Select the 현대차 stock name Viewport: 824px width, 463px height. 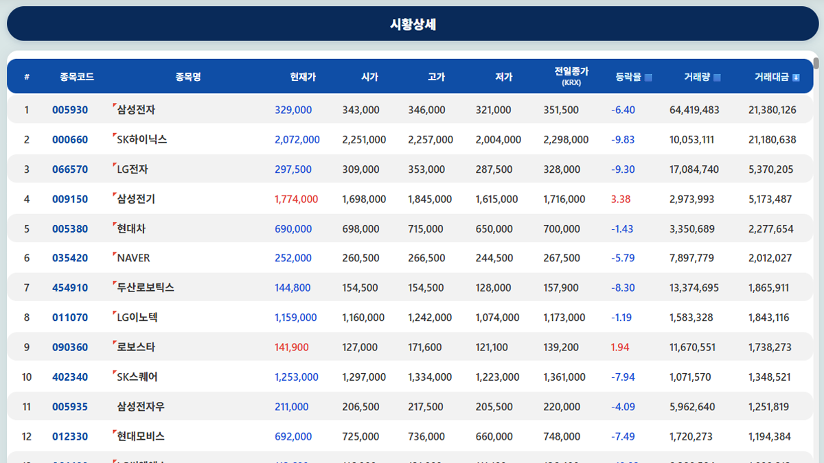(131, 229)
